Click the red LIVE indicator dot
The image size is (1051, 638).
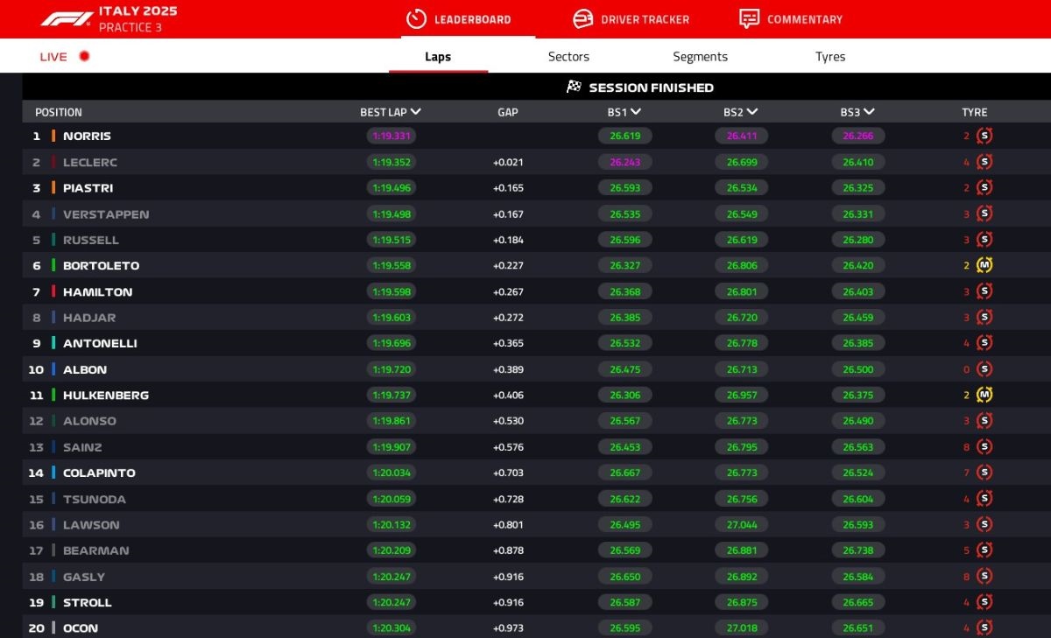(x=85, y=56)
